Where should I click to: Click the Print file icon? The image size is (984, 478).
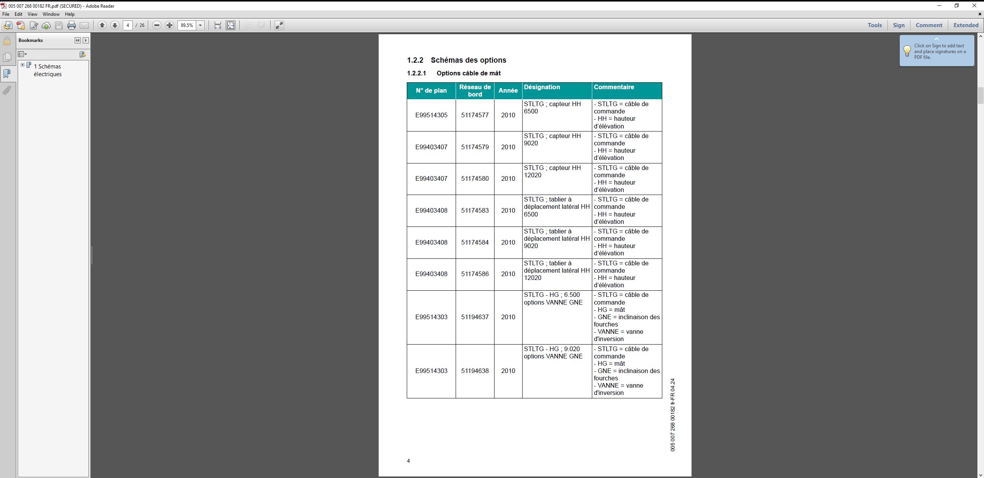click(71, 25)
